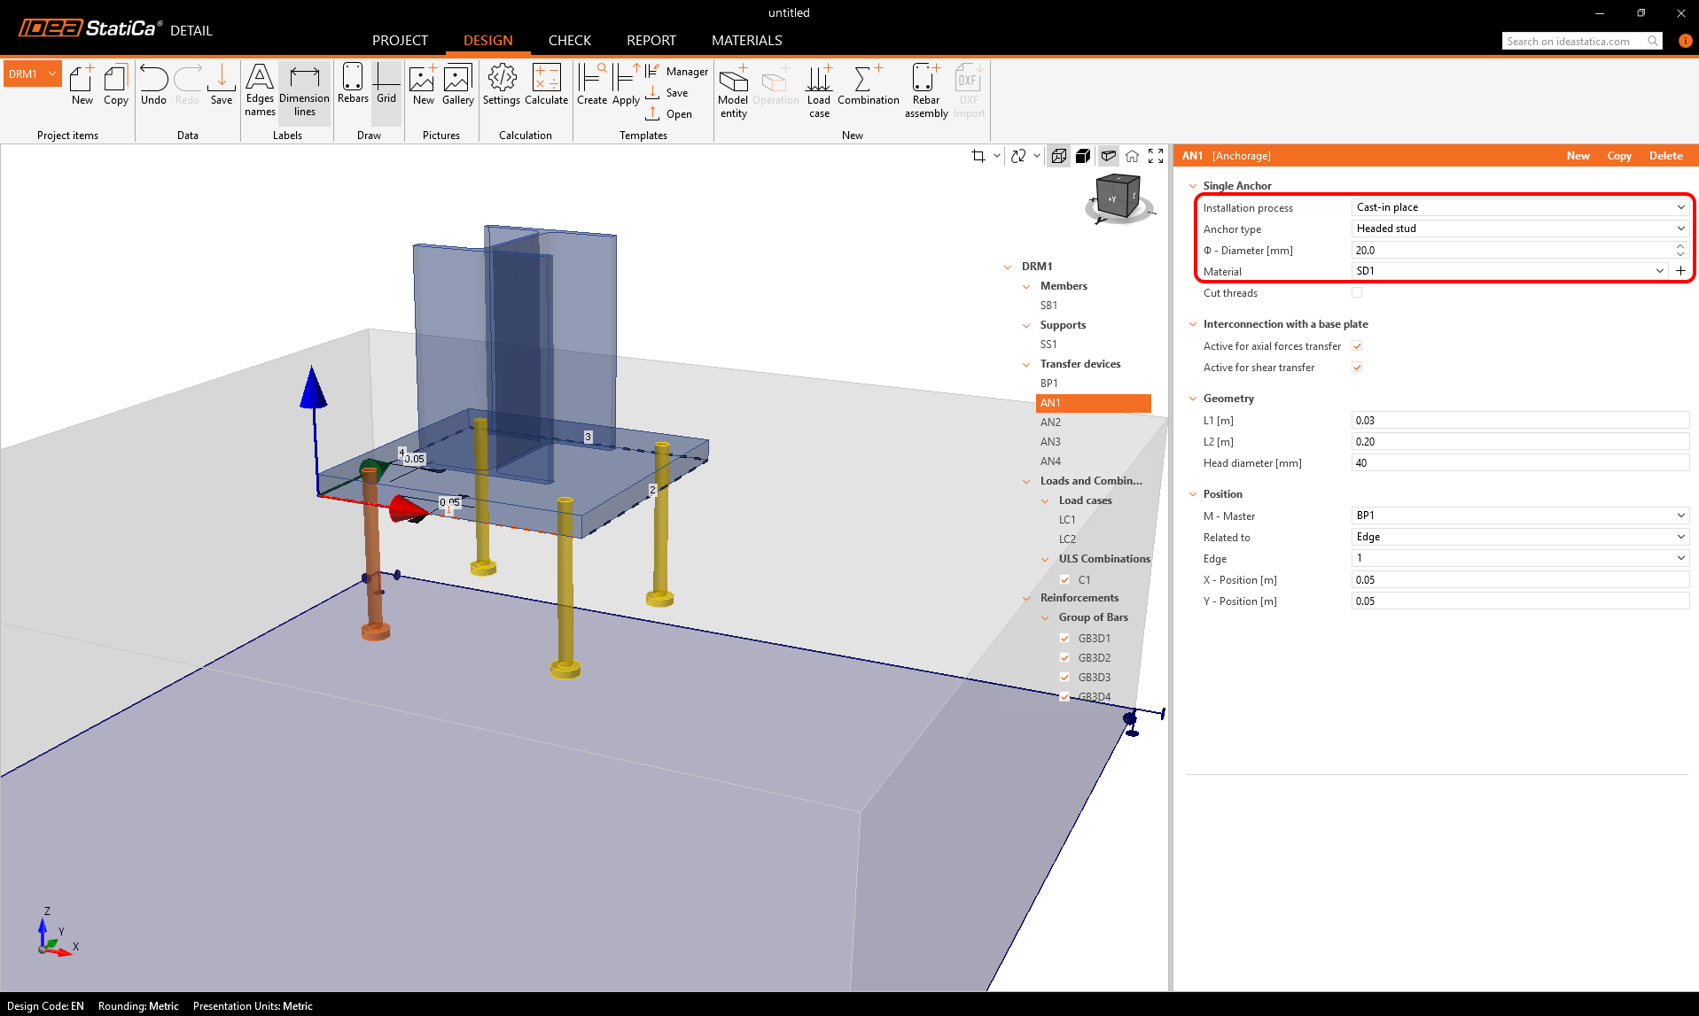Open the MATERIALS tab

click(746, 41)
